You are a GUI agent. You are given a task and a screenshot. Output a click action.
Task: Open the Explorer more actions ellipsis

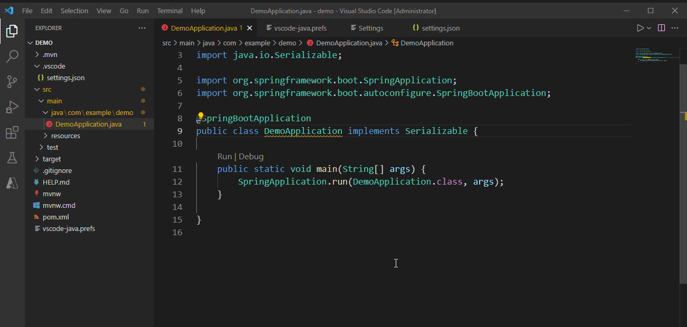142,28
